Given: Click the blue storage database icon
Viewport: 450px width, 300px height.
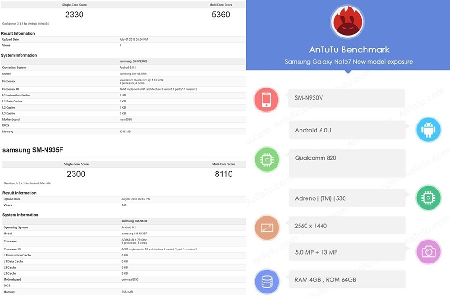Looking at the screenshot, I should [x=267, y=282].
